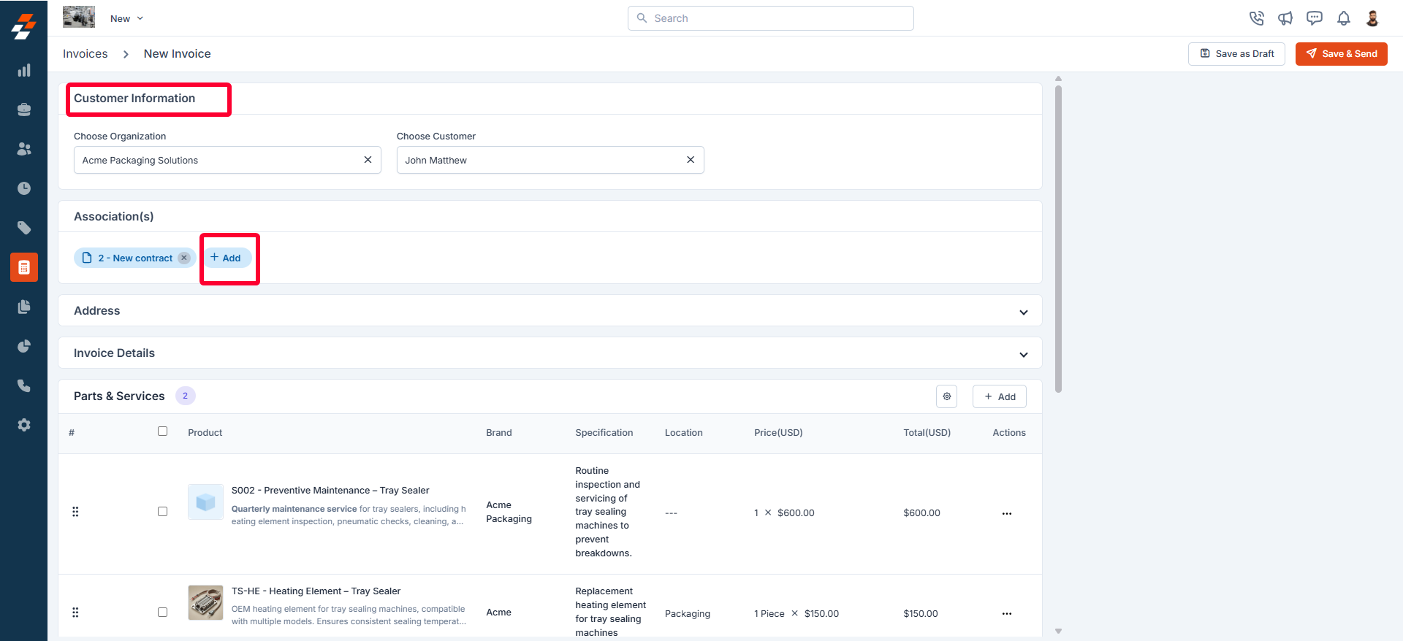Click the Product column header

pyautogui.click(x=205, y=433)
